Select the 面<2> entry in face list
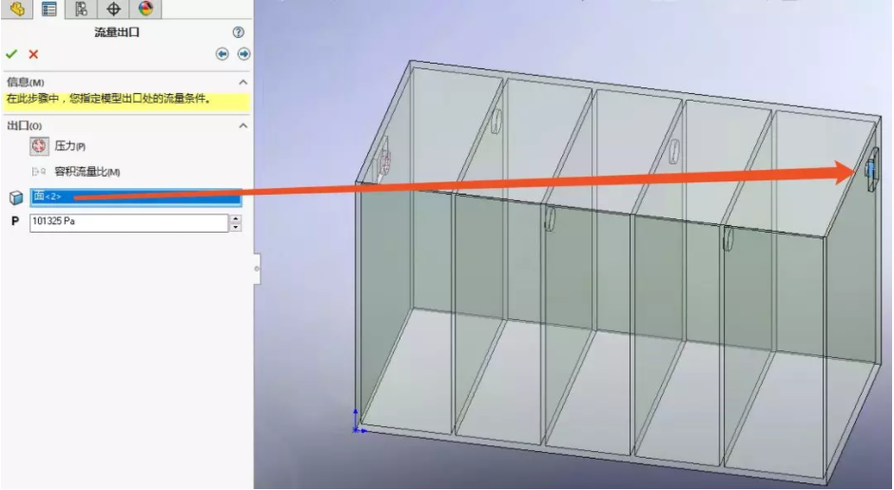The image size is (894, 490). click(136, 197)
